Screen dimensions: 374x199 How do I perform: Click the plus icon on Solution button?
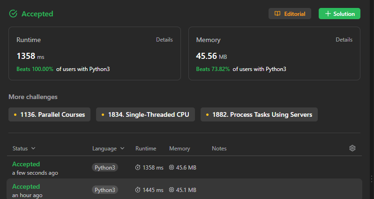pyautogui.click(x=327, y=14)
